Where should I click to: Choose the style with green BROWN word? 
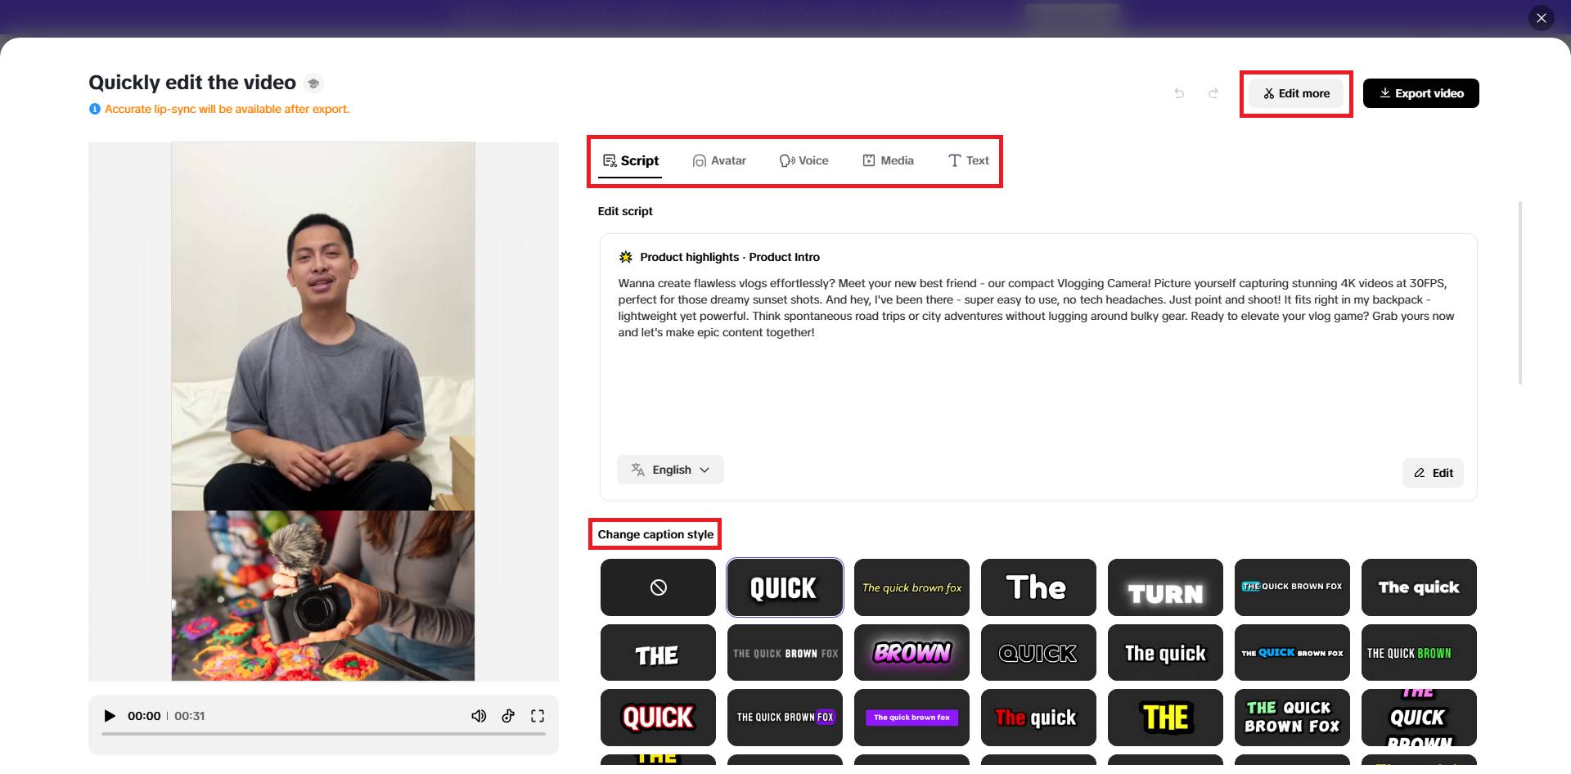(x=1419, y=653)
